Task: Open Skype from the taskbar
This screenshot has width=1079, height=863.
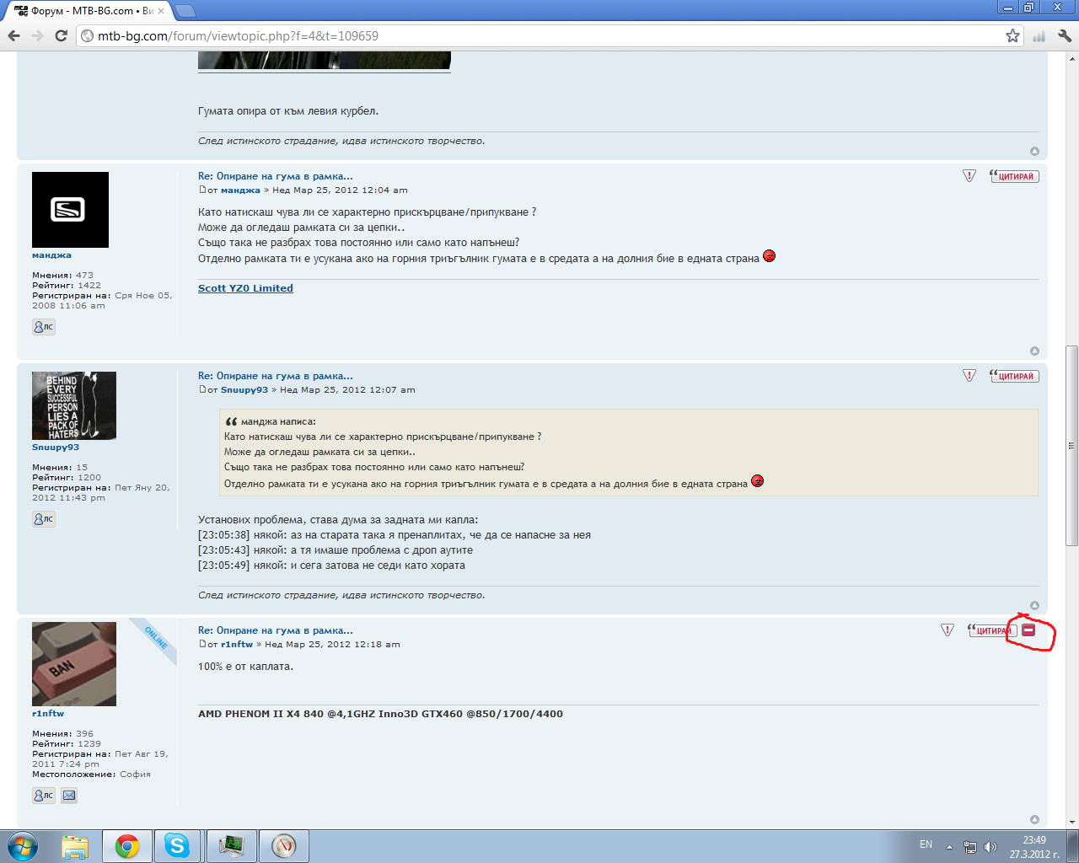Action: pyautogui.click(x=177, y=845)
